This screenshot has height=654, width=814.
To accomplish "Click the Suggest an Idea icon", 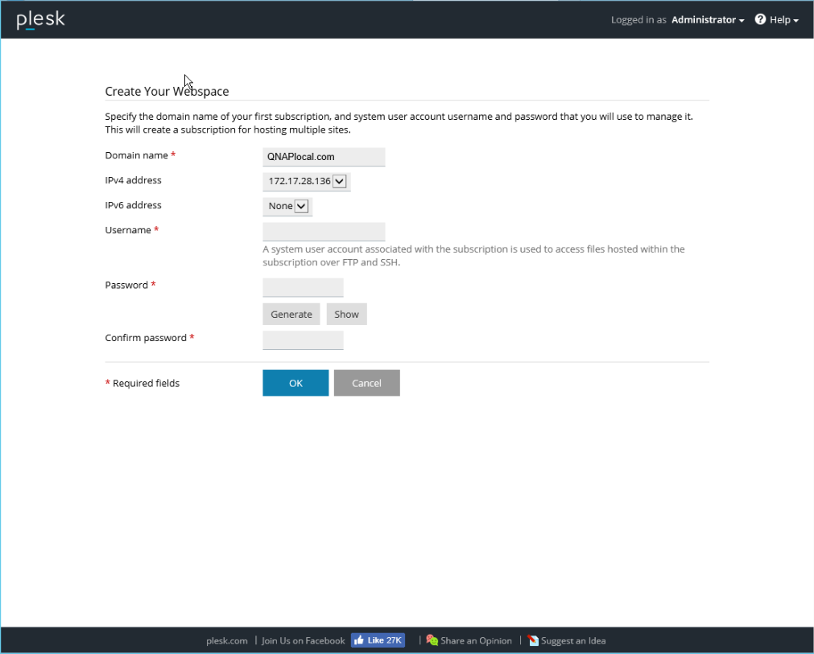I will [533, 640].
